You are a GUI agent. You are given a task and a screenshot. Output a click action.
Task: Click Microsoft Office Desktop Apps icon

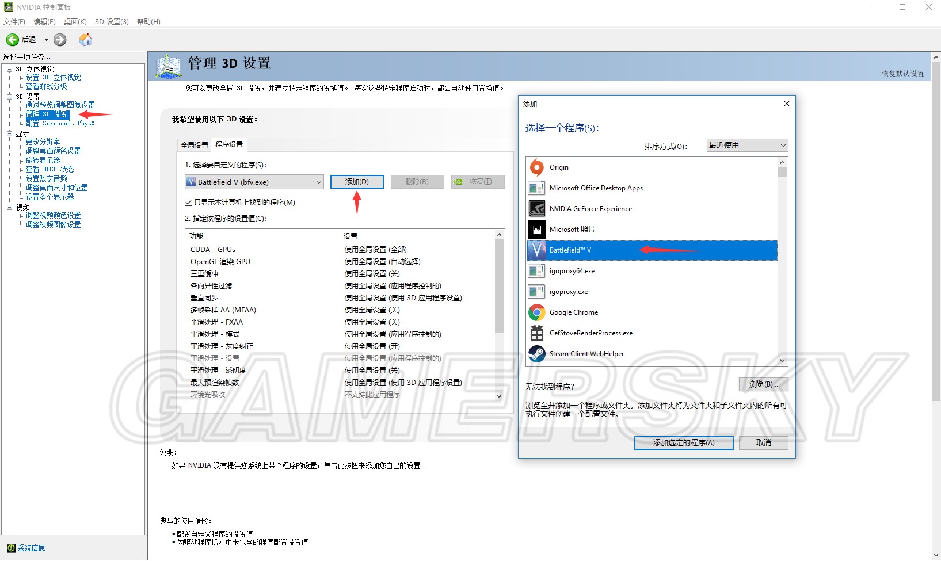pos(536,188)
